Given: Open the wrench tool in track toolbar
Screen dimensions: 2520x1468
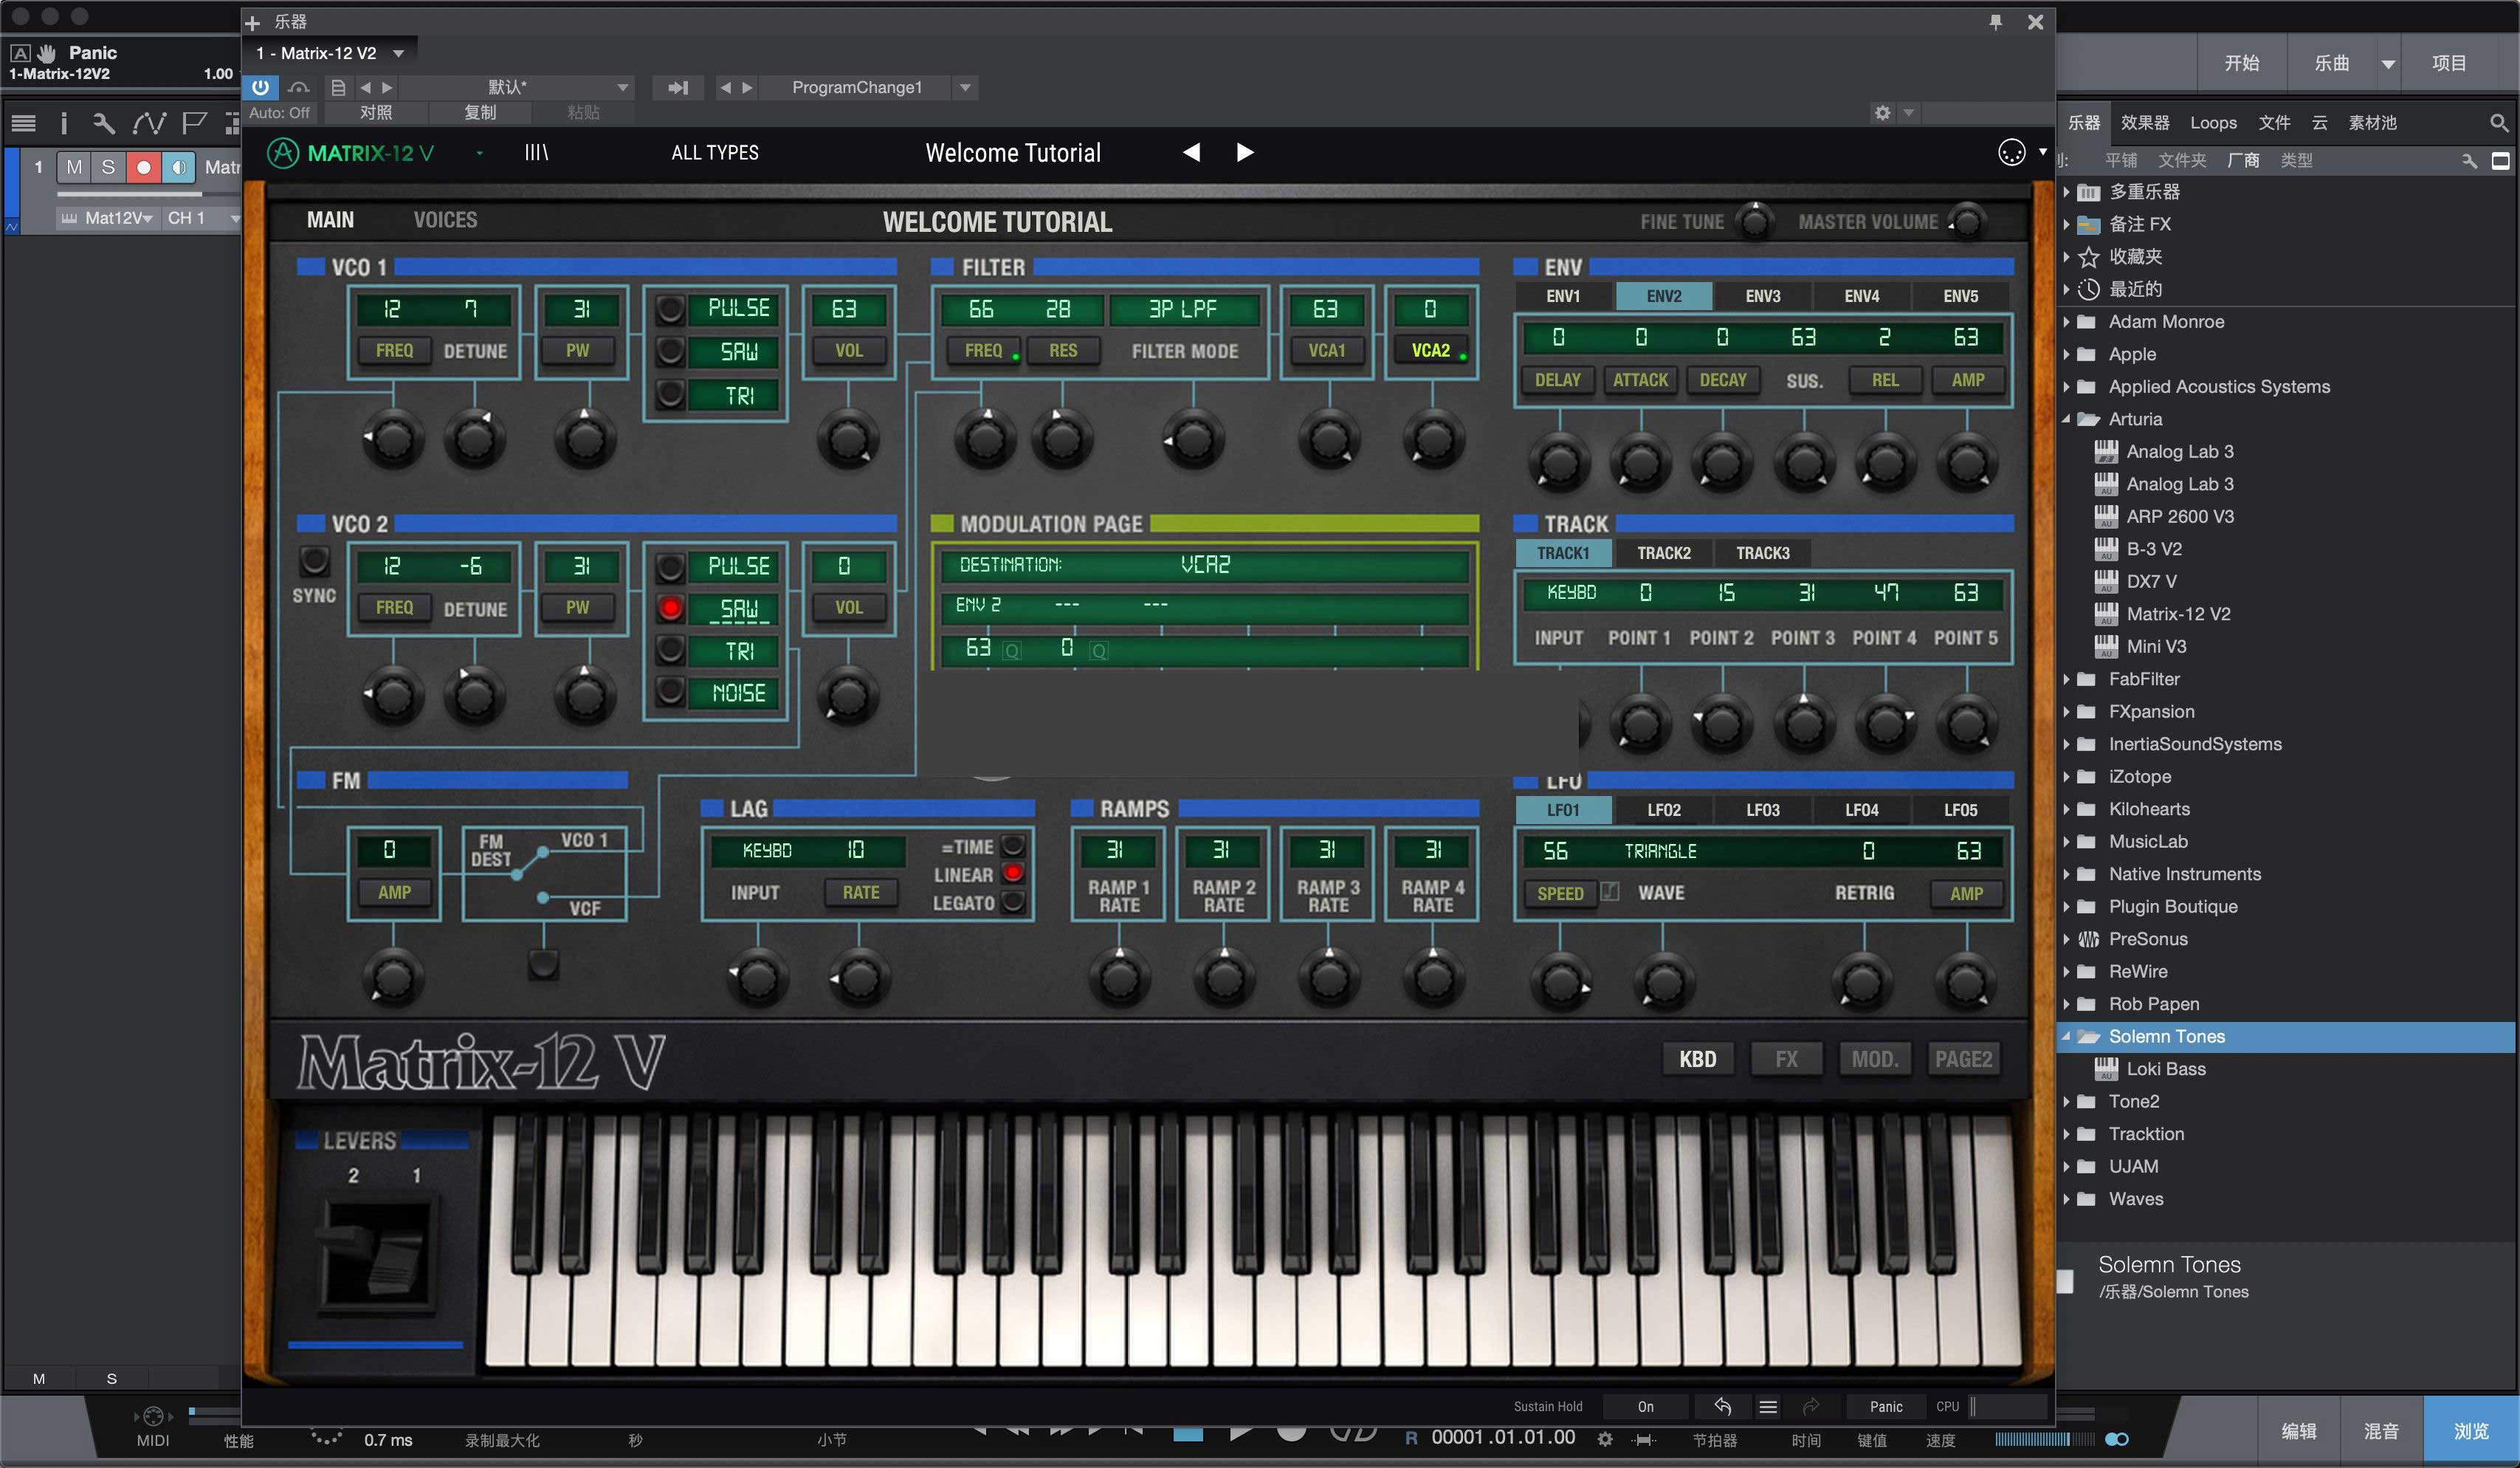Looking at the screenshot, I should click(x=104, y=123).
